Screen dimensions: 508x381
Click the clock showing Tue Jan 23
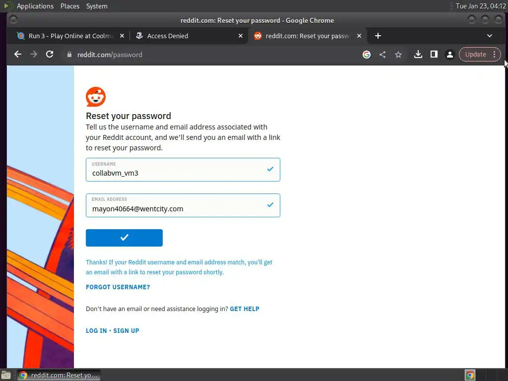[480, 6]
